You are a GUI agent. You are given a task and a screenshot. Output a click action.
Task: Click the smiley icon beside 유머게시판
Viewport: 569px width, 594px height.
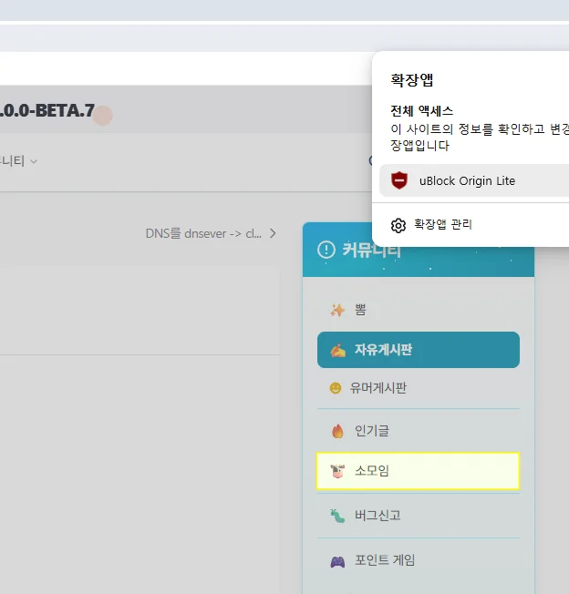(335, 388)
